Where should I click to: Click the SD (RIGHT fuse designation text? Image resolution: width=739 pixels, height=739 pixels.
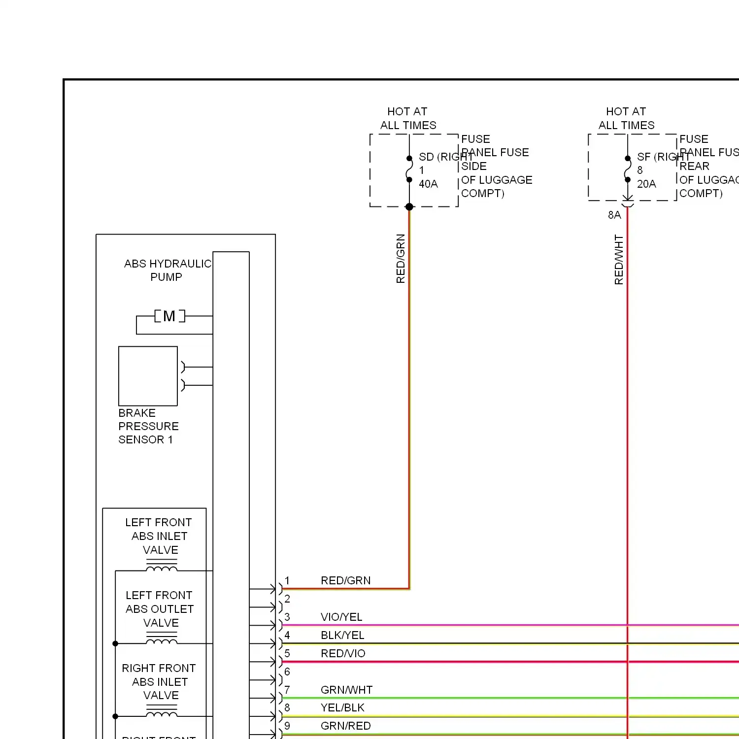tap(446, 157)
